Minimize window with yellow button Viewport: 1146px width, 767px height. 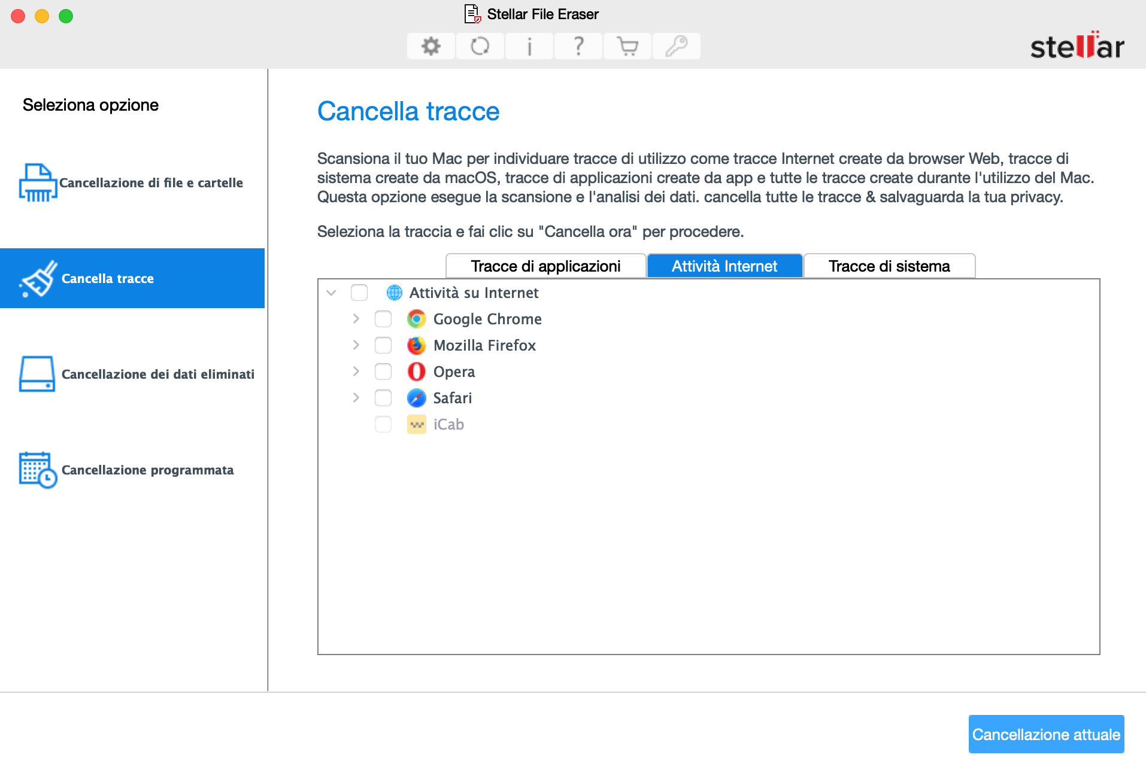[42, 16]
